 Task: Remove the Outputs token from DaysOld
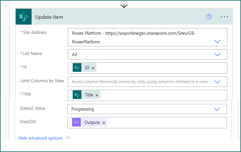point(104,123)
